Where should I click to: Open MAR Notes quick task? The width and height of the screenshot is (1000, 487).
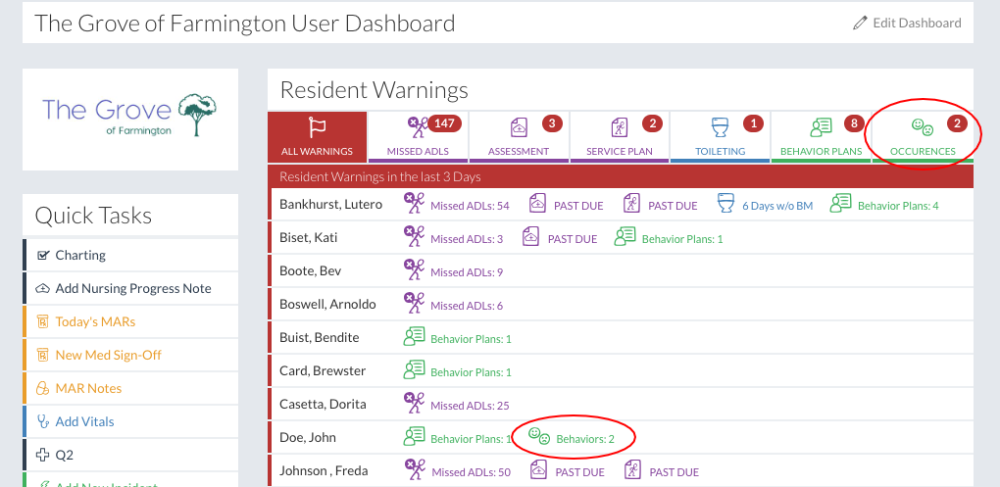click(x=88, y=388)
